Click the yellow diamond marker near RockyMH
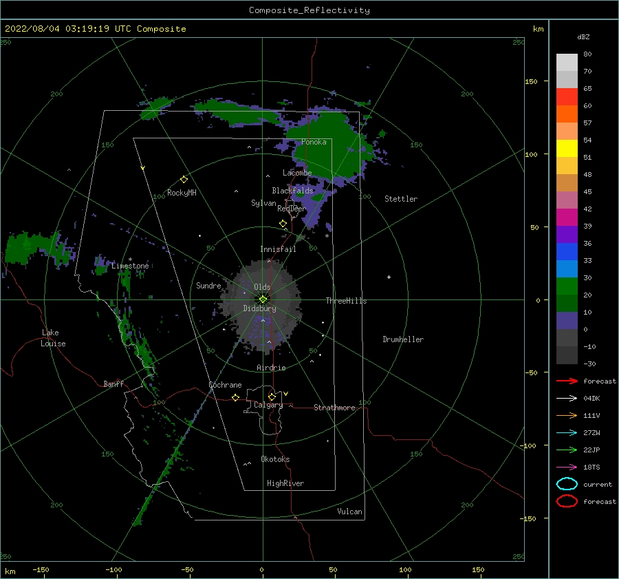This screenshot has width=619, height=579. point(184,180)
